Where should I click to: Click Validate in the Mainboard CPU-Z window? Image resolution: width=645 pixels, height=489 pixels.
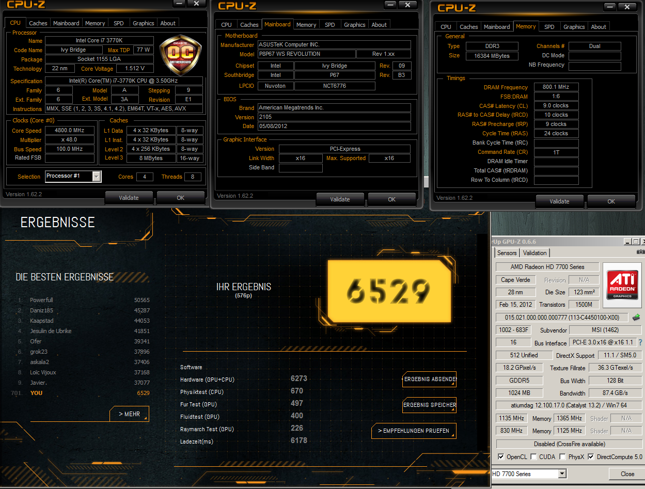click(x=340, y=199)
